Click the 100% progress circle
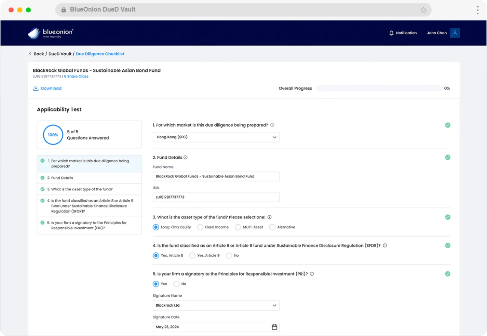Image resolution: width=487 pixels, height=336 pixels. point(53,135)
